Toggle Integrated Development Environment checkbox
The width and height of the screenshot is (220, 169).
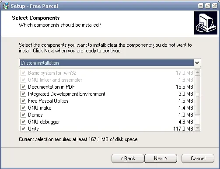23,94
